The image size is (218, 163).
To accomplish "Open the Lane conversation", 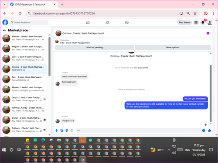I will tap(24, 58).
